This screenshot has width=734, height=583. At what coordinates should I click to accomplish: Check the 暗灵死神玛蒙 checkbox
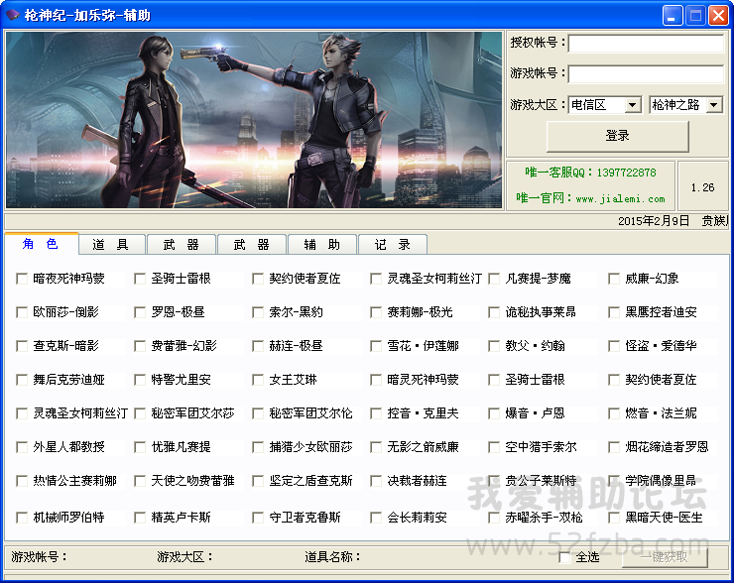click(375, 380)
